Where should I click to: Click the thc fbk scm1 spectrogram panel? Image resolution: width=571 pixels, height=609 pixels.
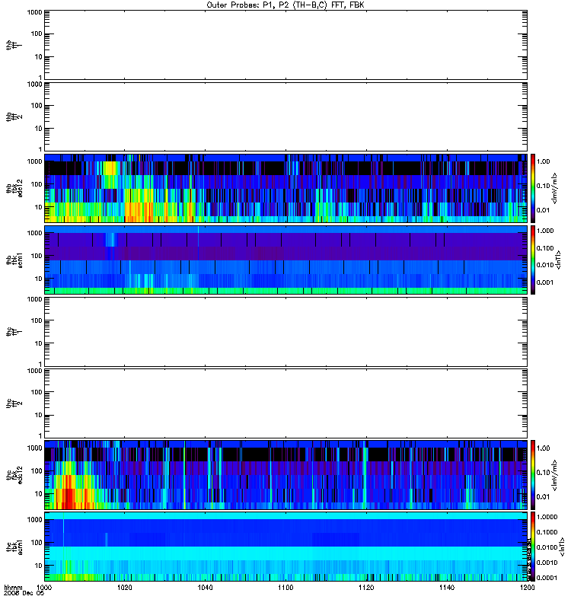(285, 547)
